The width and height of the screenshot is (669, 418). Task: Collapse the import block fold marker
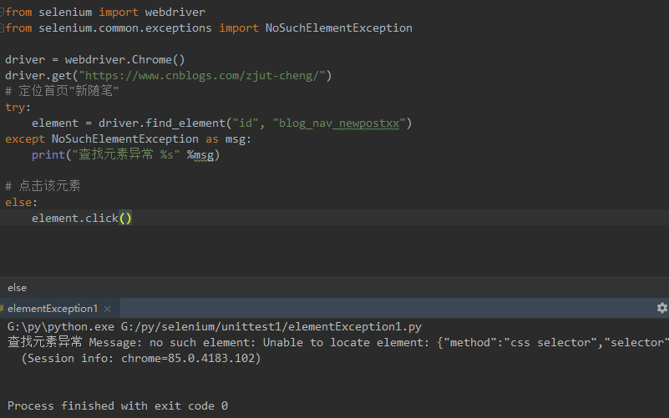tap(2, 12)
